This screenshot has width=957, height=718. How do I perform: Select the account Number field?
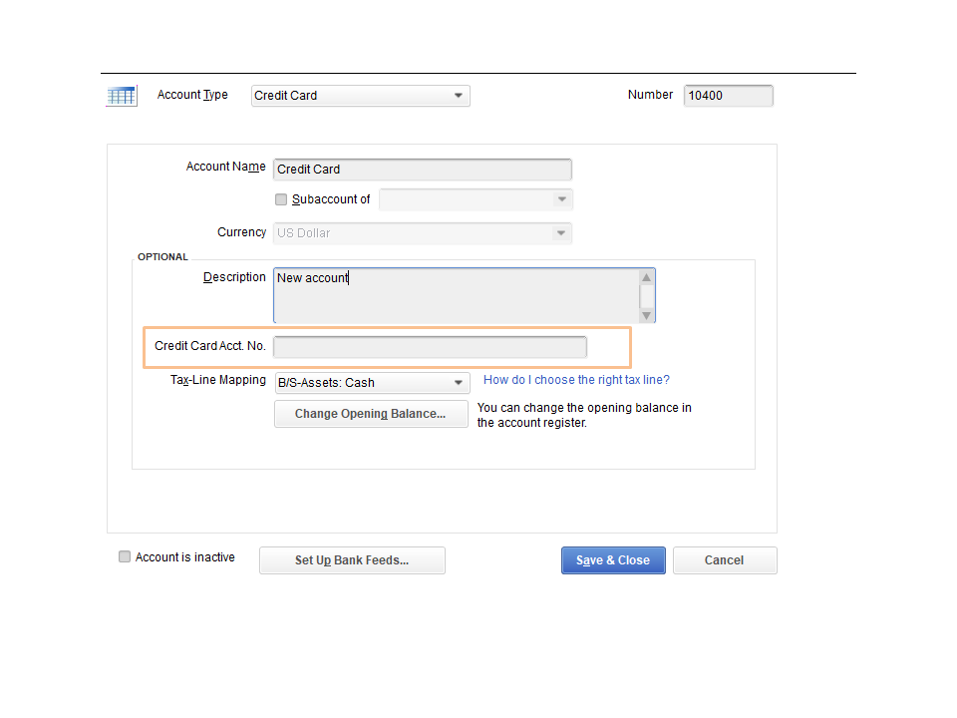pyautogui.click(x=728, y=96)
